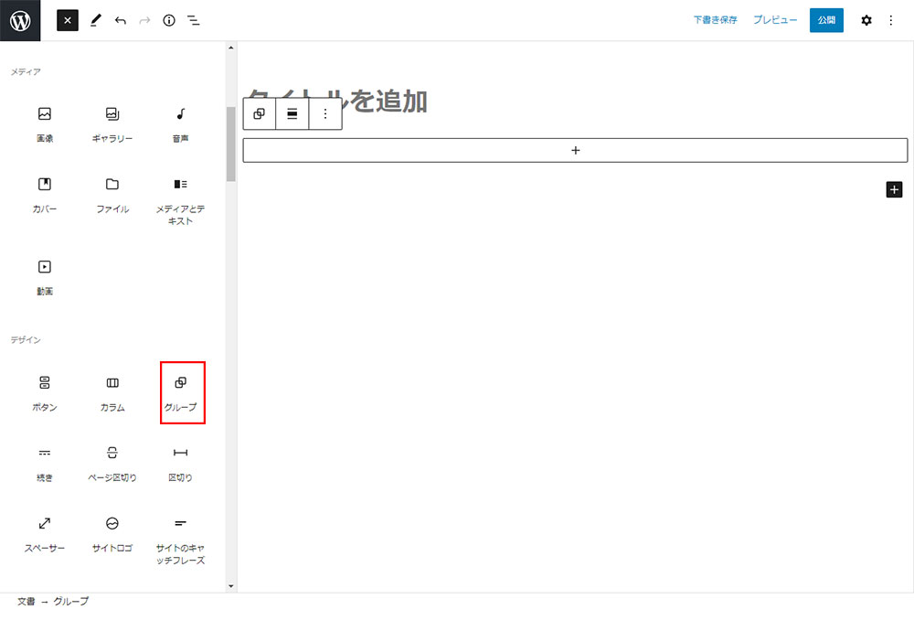Click the block inserter panel scrollbar
This screenshot has width=914, height=631.
click(x=230, y=144)
